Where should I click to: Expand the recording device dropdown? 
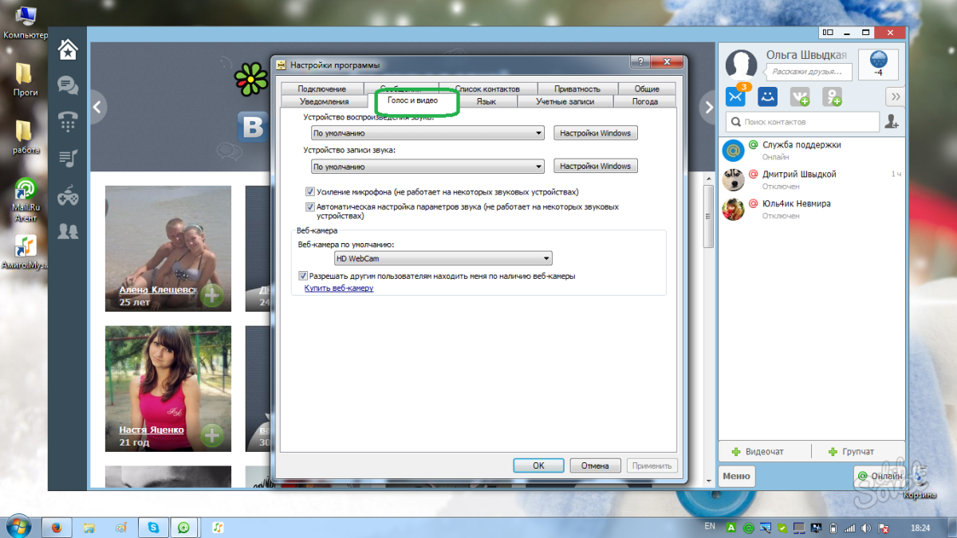click(427, 167)
